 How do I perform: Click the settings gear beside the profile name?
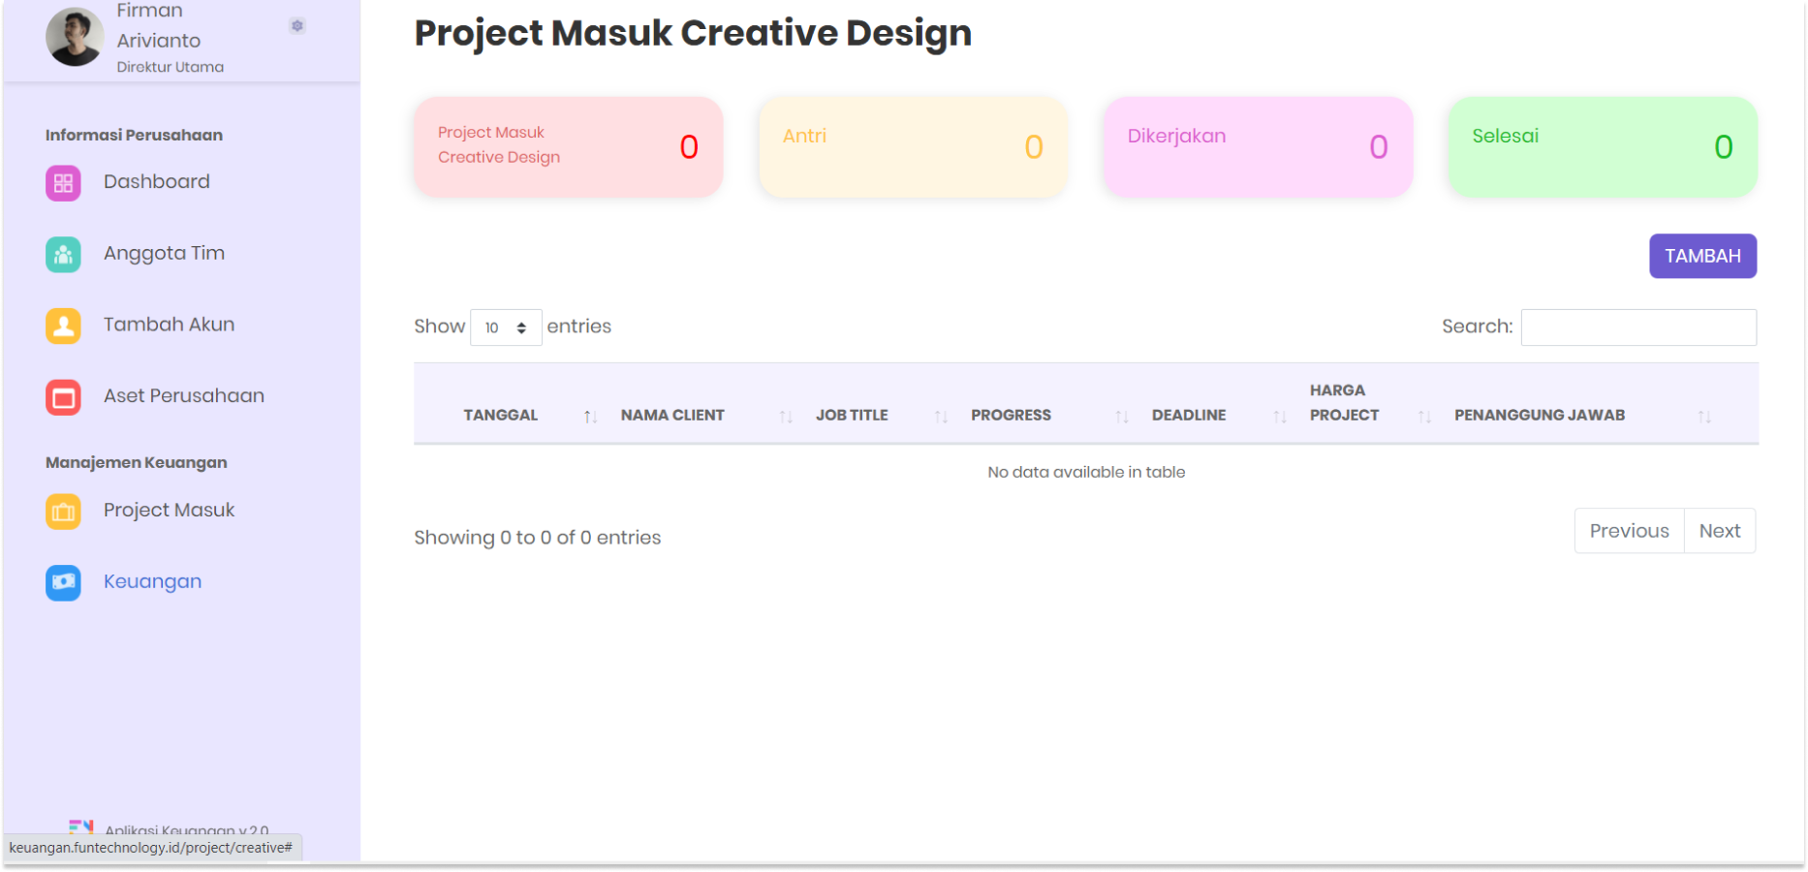pyautogui.click(x=297, y=26)
